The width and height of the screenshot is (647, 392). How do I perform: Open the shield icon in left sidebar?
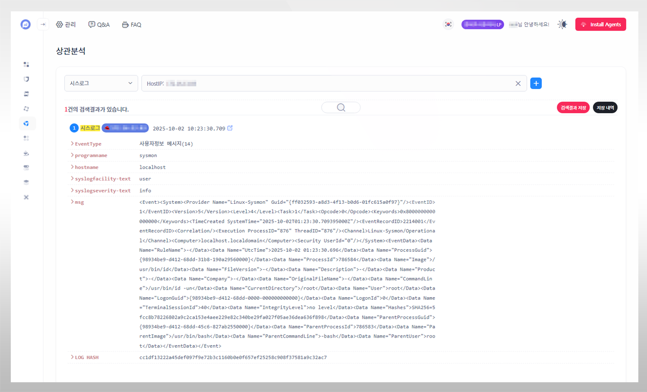coord(26,79)
